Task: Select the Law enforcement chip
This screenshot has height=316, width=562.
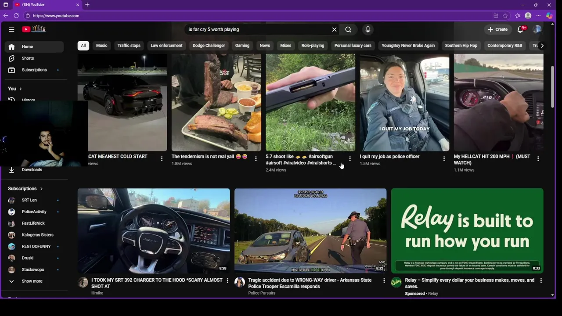Action: 166,46
